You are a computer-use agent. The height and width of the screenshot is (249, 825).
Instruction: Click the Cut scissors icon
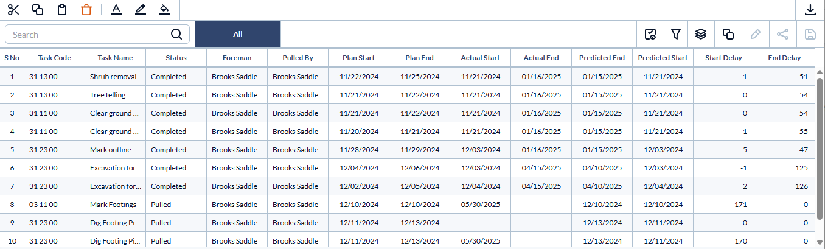click(13, 10)
